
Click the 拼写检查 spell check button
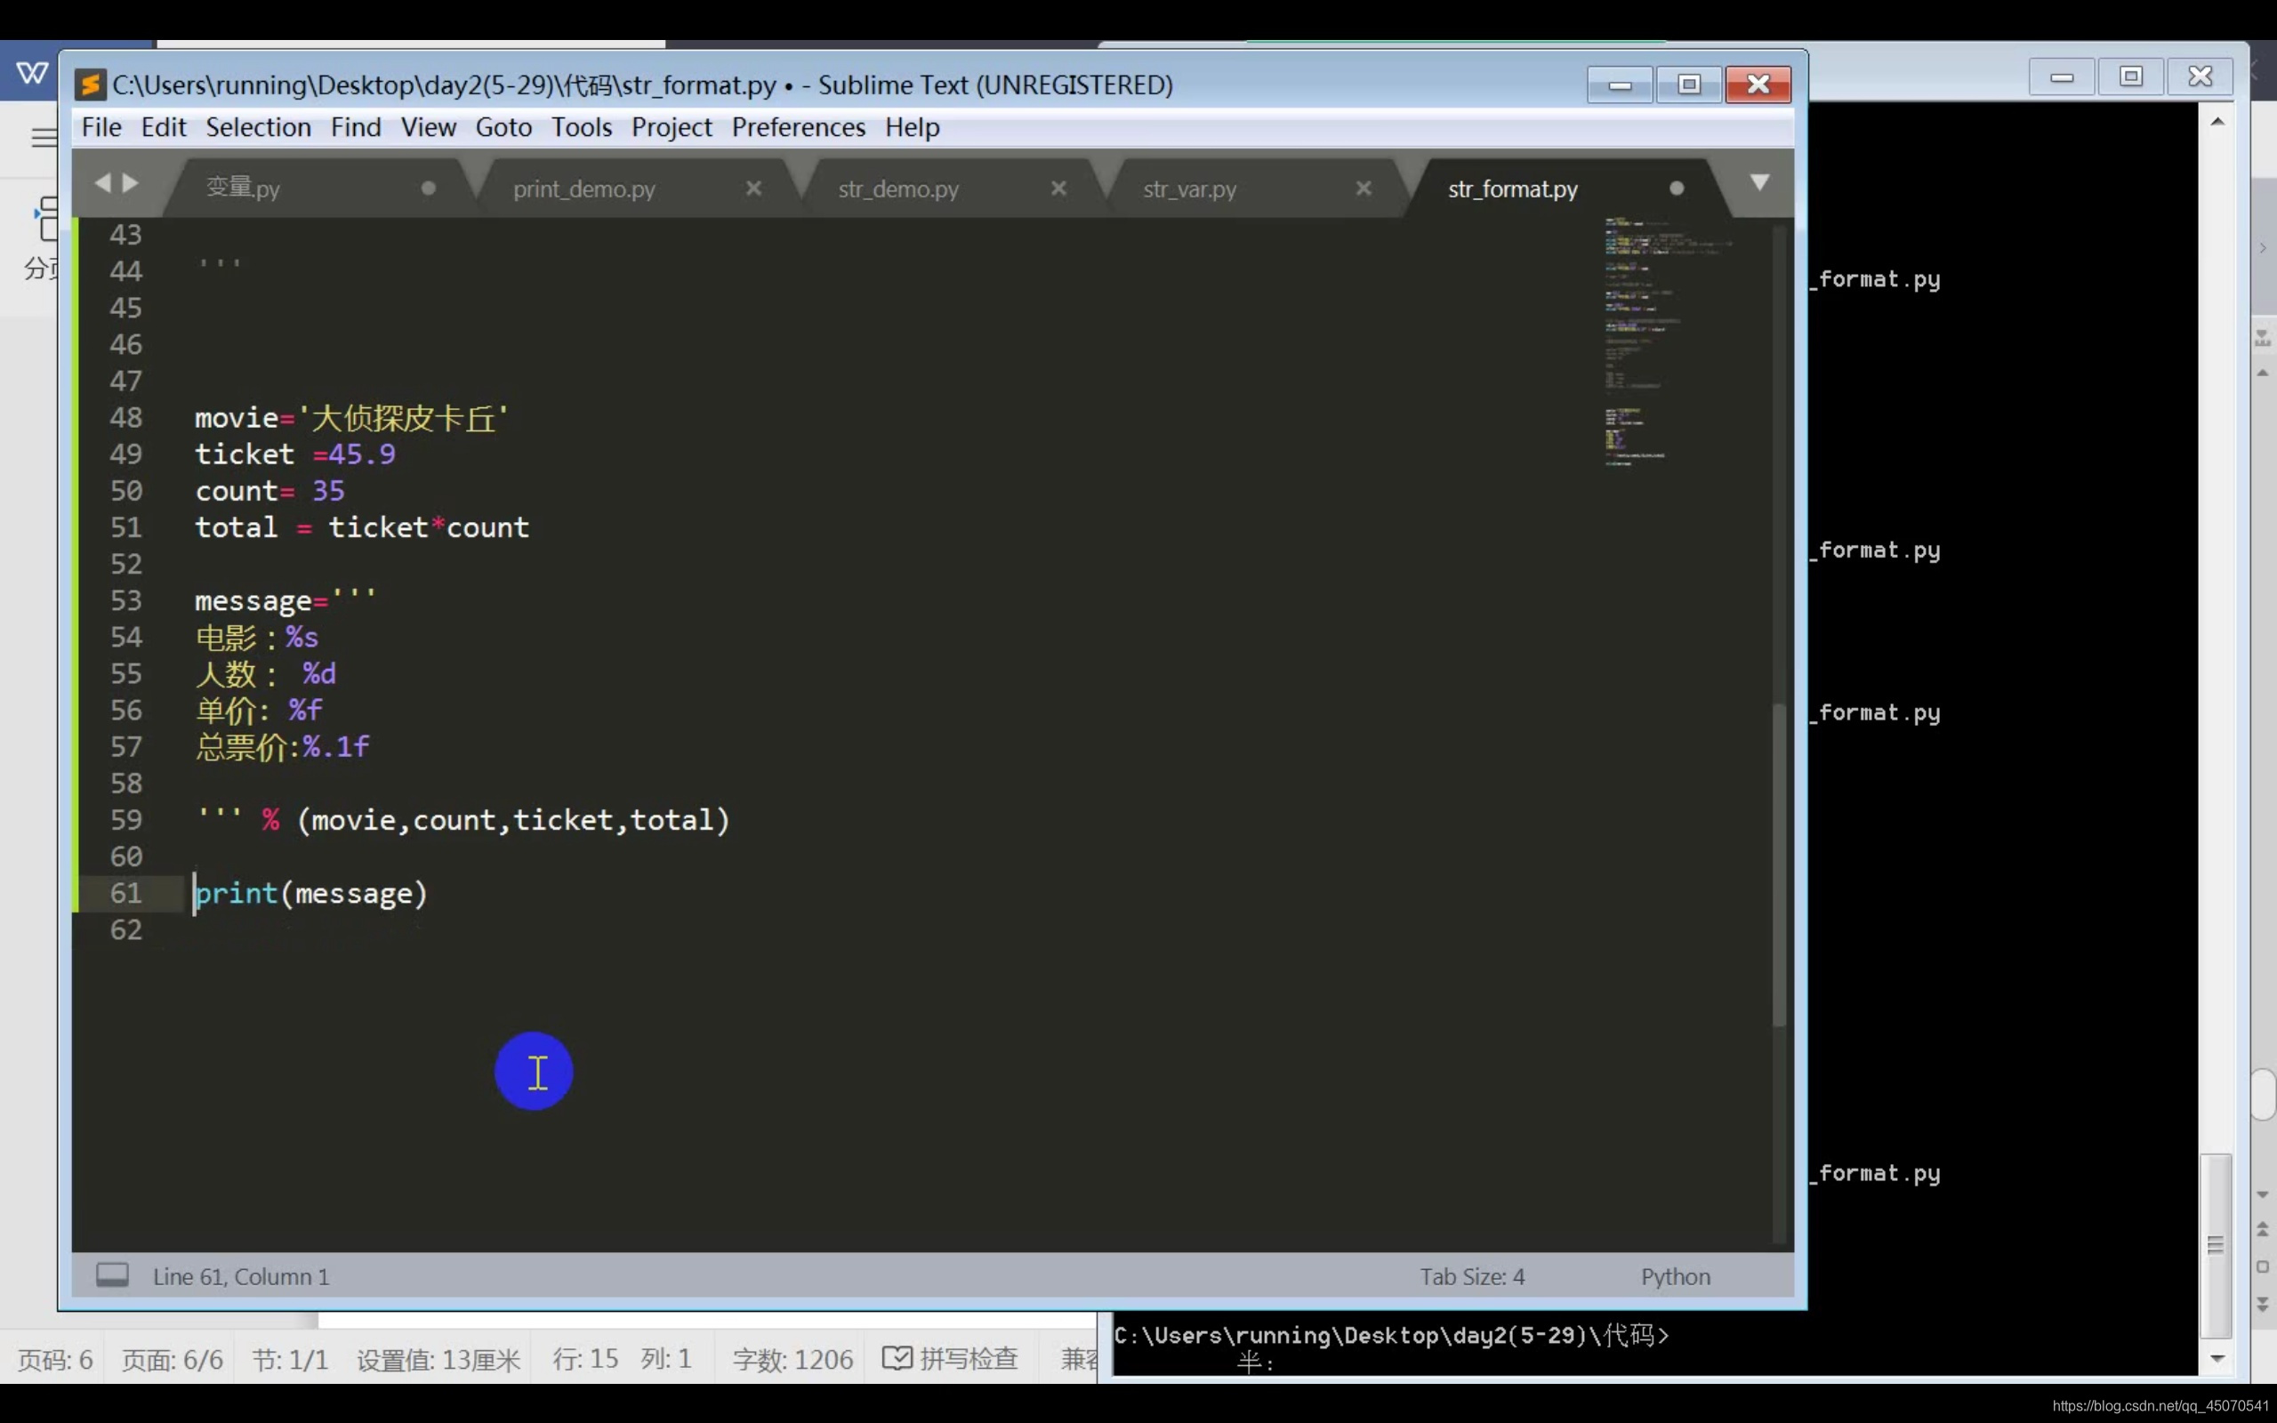pyautogui.click(x=950, y=1358)
